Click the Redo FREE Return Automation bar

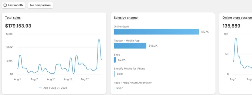114,88
